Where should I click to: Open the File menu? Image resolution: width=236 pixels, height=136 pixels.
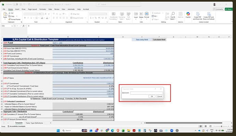(x=4, y=9)
